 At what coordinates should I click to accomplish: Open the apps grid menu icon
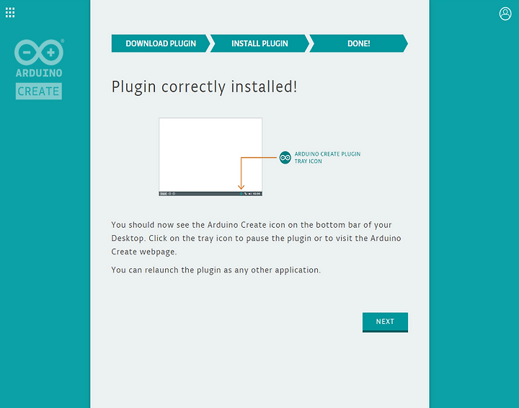point(10,12)
